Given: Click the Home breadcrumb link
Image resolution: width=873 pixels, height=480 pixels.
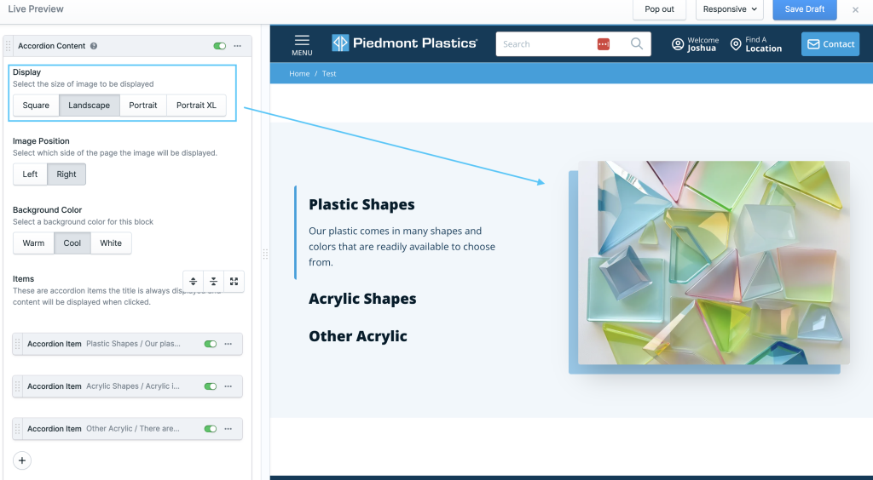Looking at the screenshot, I should click(x=299, y=74).
